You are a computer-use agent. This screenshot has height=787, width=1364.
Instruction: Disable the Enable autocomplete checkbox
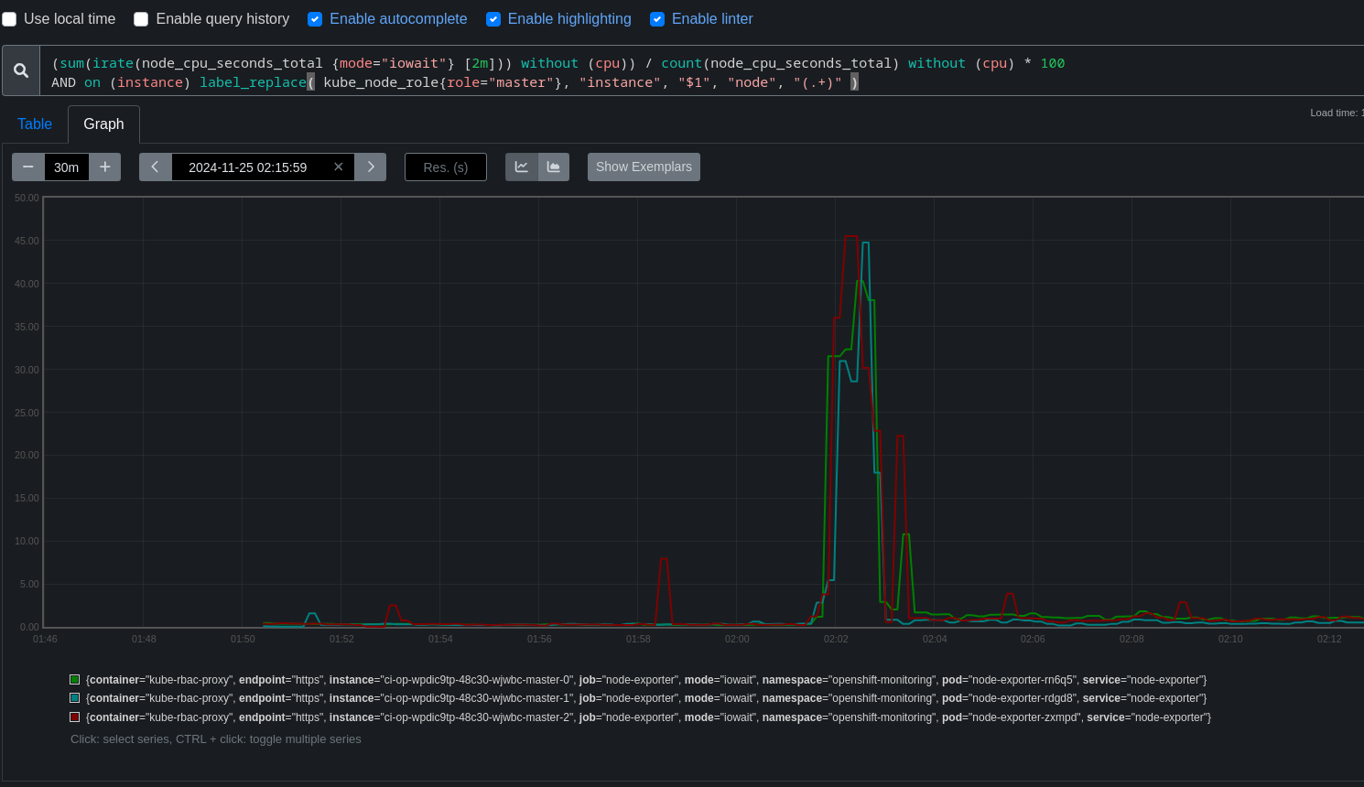click(315, 19)
